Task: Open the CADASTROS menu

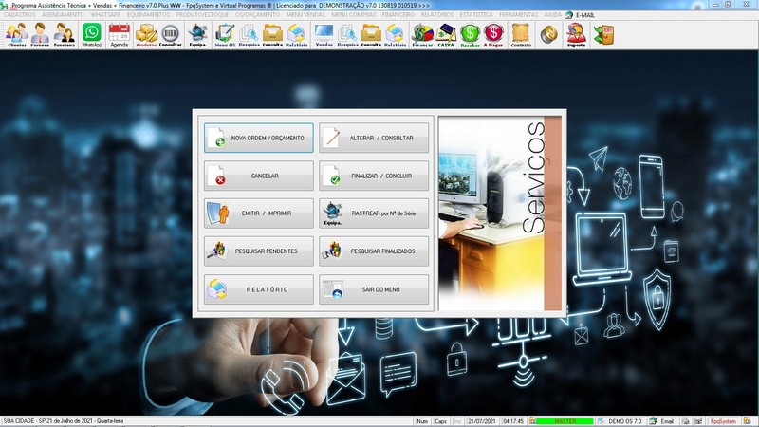Action: (19, 15)
